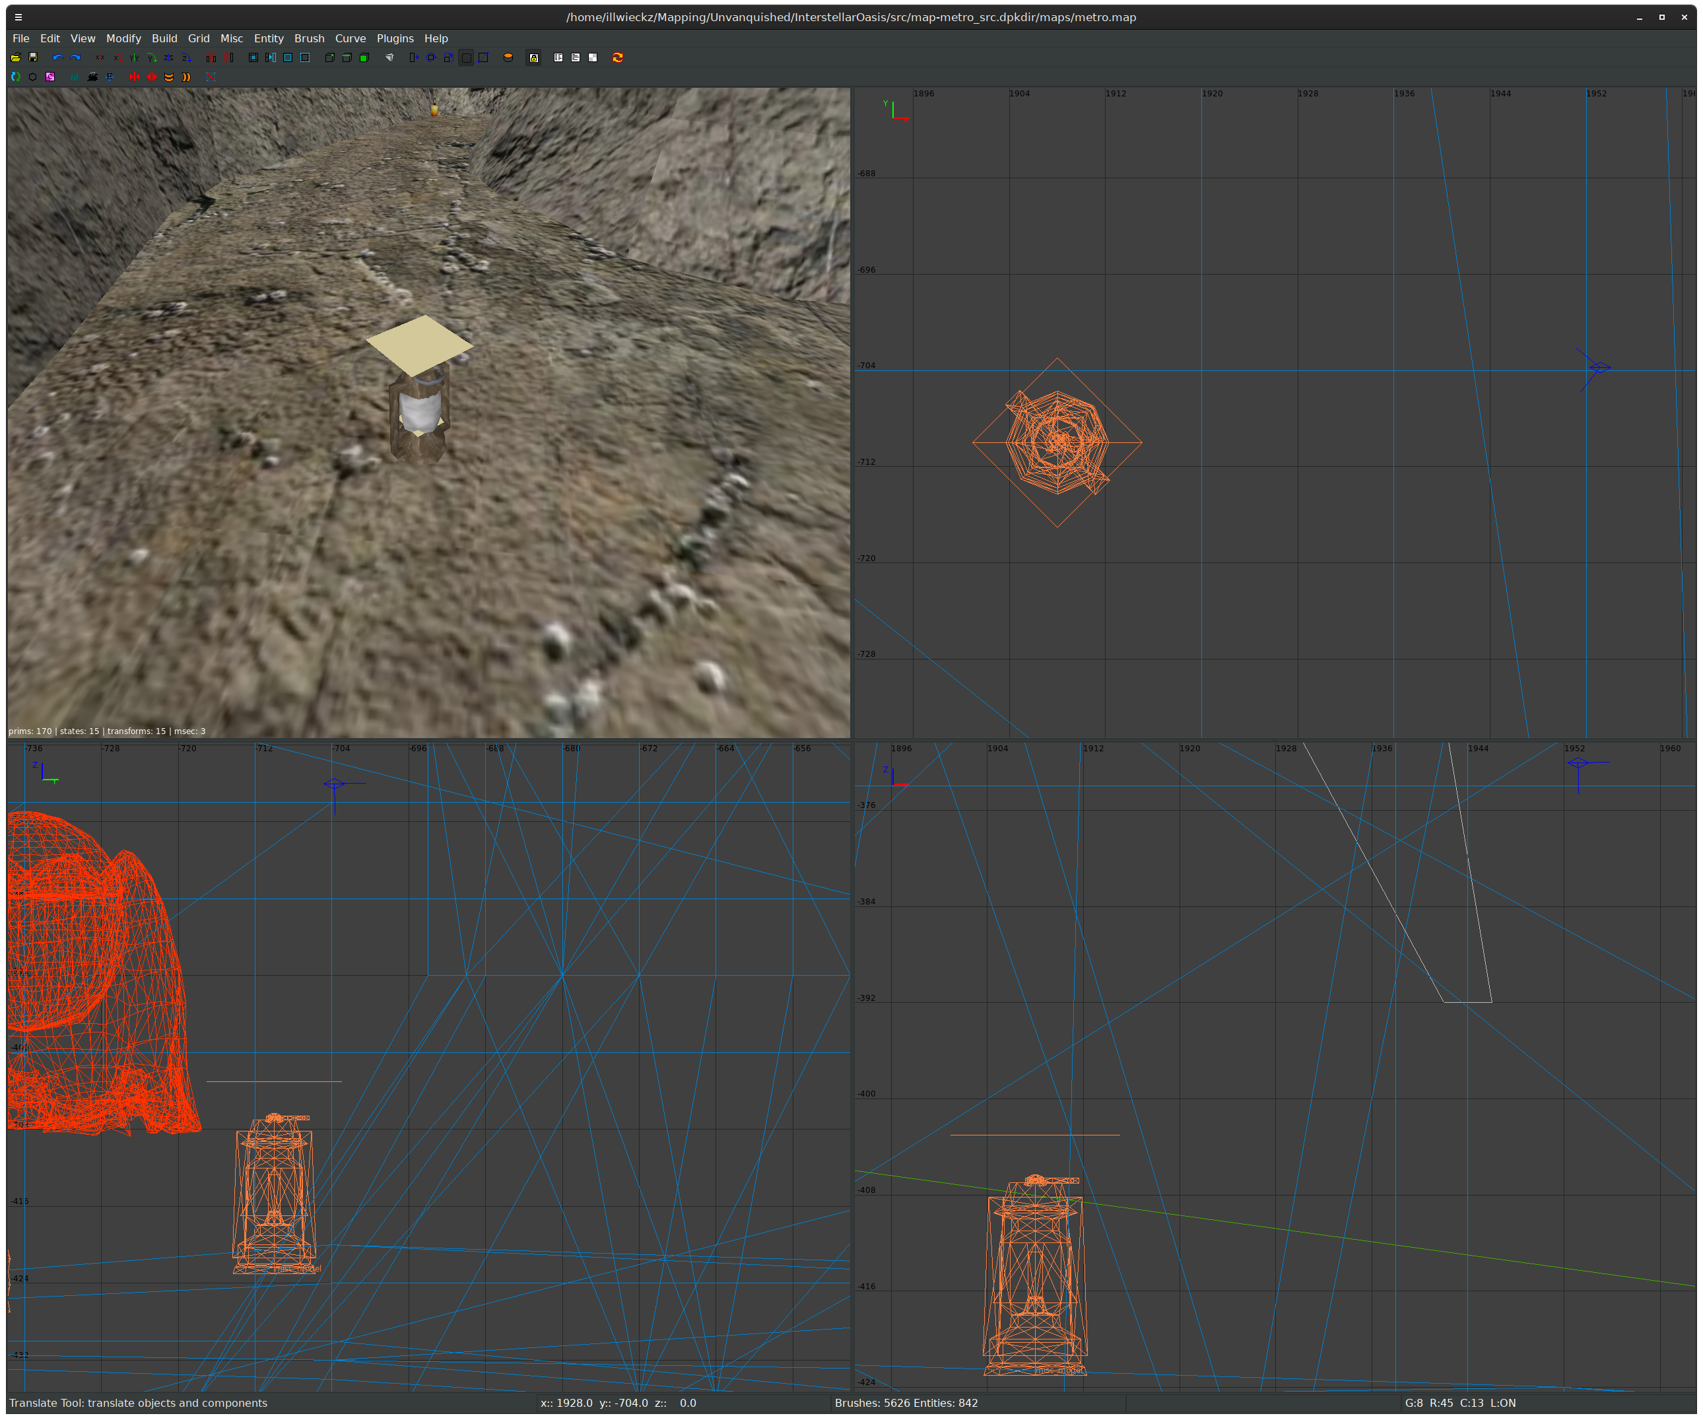Click the Select Inside icon
The width and height of the screenshot is (1703, 1420).
click(x=253, y=57)
